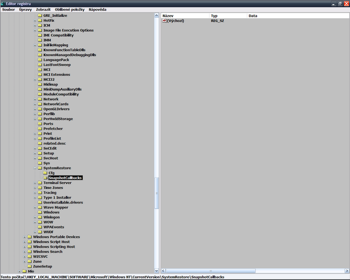The height and width of the screenshot is (280, 350).
Task: Click the (Výchozí) string value icon
Action: click(164, 21)
